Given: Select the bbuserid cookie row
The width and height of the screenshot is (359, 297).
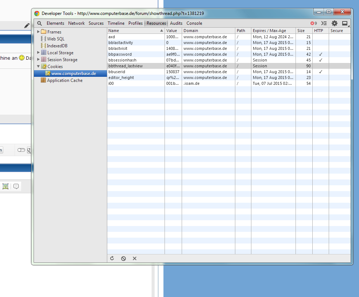Looking at the screenshot, I should [229, 72].
